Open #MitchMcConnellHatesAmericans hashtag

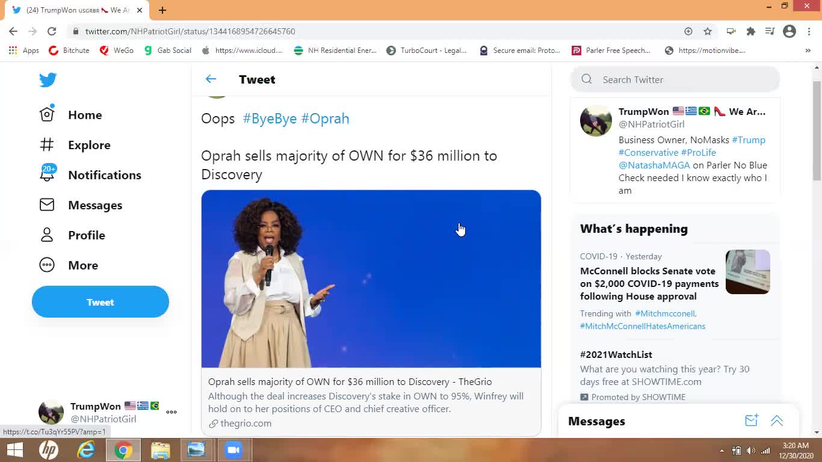(x=643, y=326)
